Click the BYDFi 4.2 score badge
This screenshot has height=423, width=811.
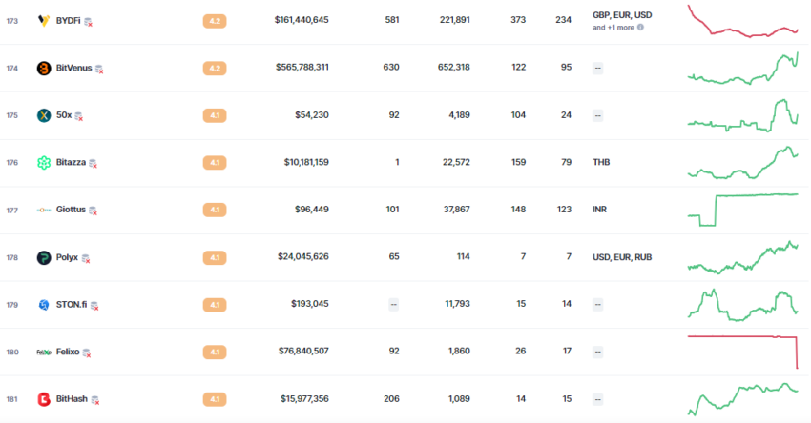tap(215, 21)
